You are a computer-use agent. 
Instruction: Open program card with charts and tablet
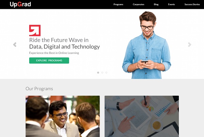(142, 116)
